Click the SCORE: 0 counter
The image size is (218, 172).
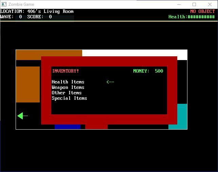pos(39,17)
